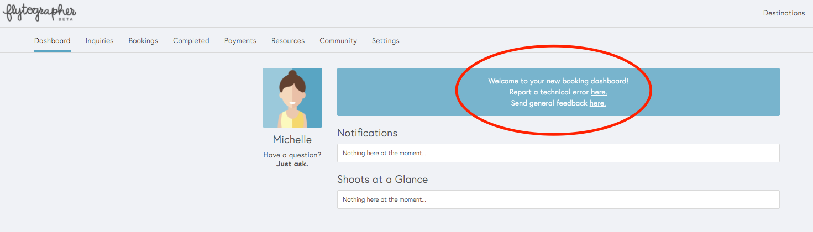
Task: Open the Payments tab
Action: 240,41
